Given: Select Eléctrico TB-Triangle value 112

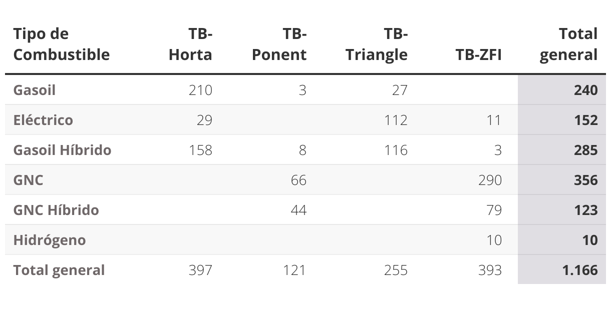Looking at the screenshot, I should click(x=396, y=120).
